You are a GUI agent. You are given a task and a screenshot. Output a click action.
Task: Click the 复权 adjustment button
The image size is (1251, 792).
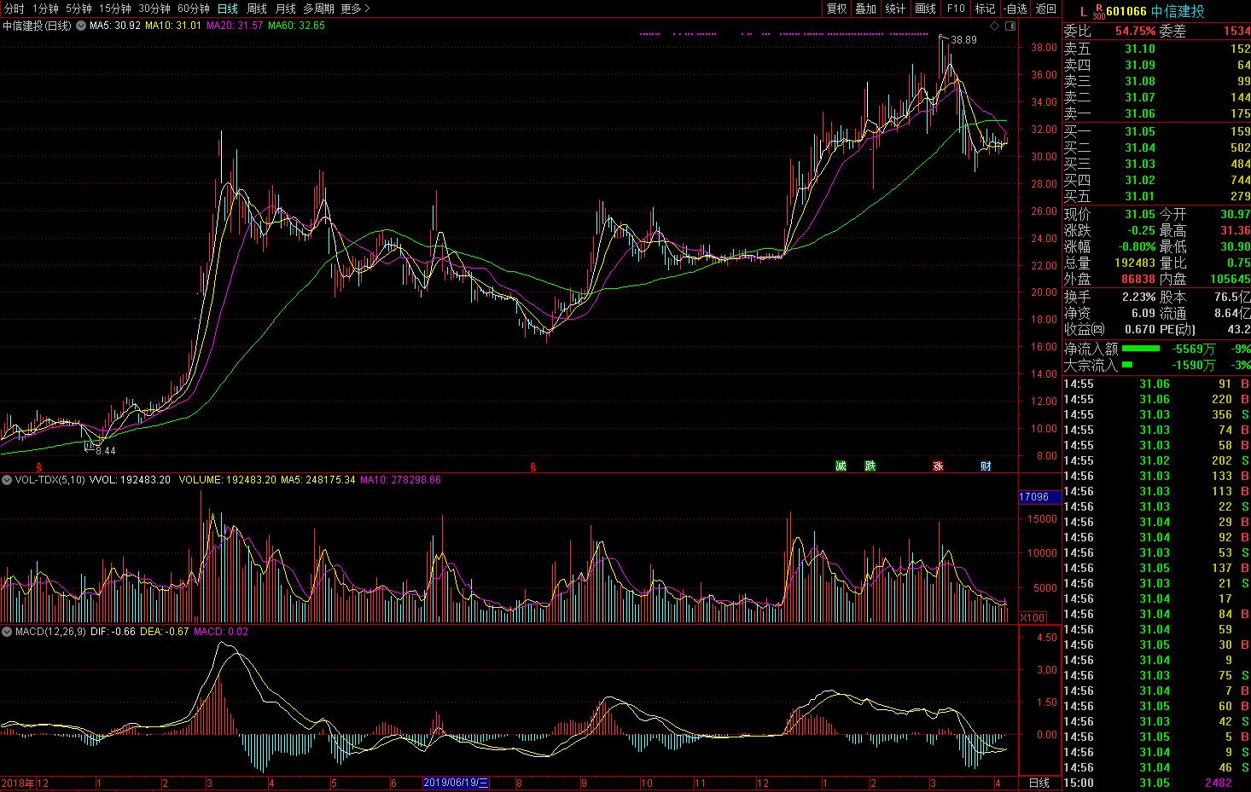[837, 9]
